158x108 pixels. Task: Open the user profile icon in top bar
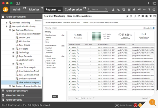coord(113,10)
